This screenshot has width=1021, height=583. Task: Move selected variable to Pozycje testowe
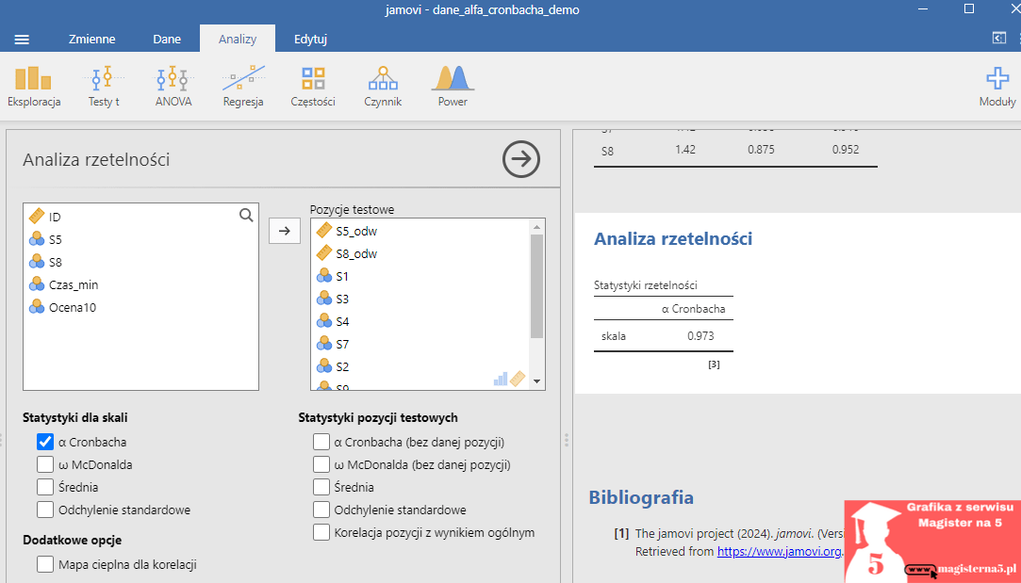click(x=285, y=231)
